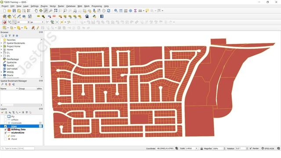Check the Point layer checkbox
Screen dimensions: 281x158
(5, 139)
